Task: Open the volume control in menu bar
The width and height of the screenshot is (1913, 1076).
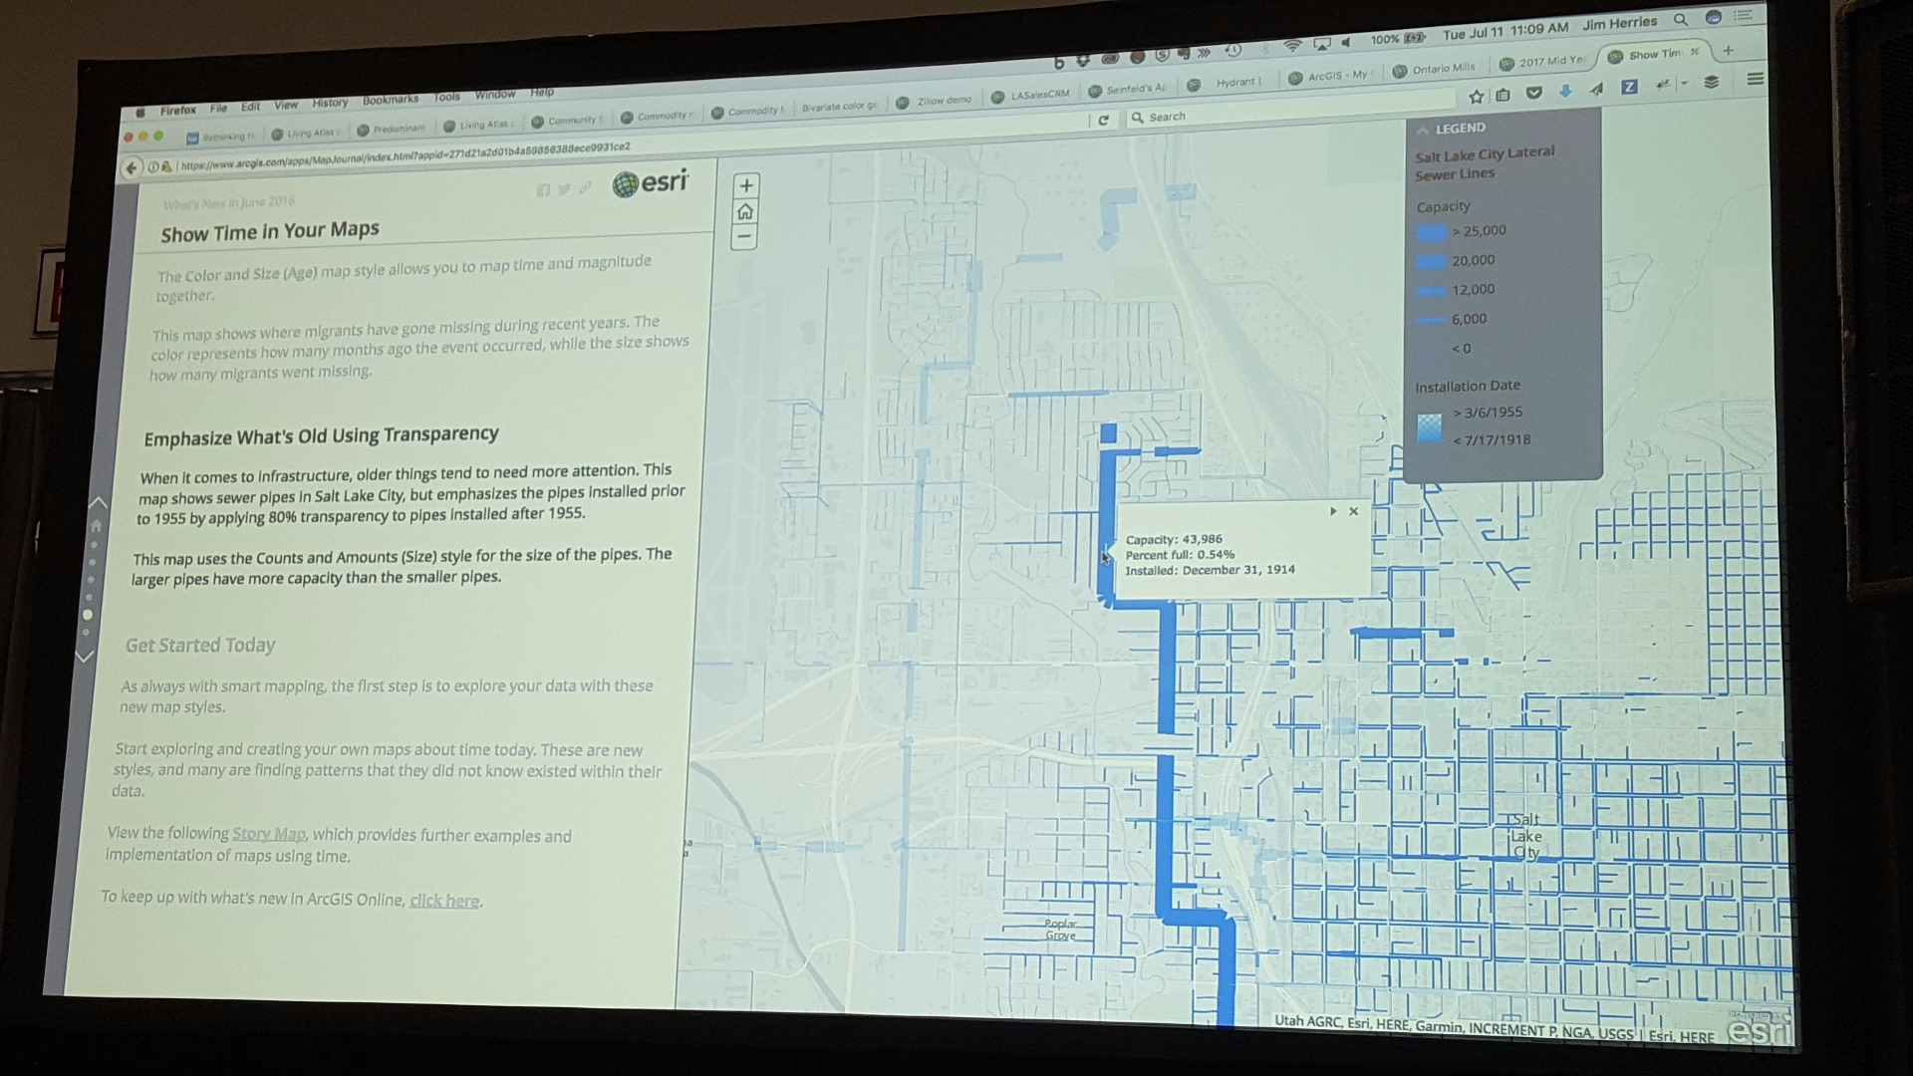Action: 1346,43
